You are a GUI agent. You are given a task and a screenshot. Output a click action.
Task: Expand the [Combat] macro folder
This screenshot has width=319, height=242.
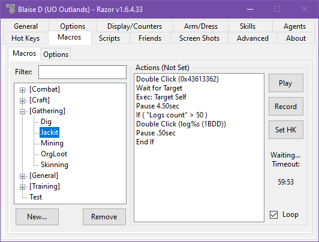tap(22, 90)
